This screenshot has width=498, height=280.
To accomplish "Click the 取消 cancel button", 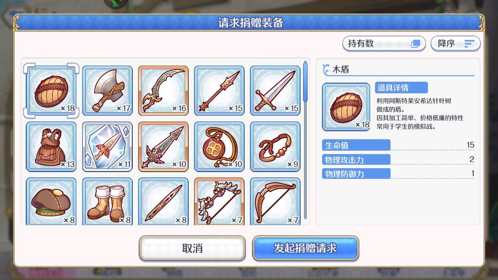I will 192,248.
